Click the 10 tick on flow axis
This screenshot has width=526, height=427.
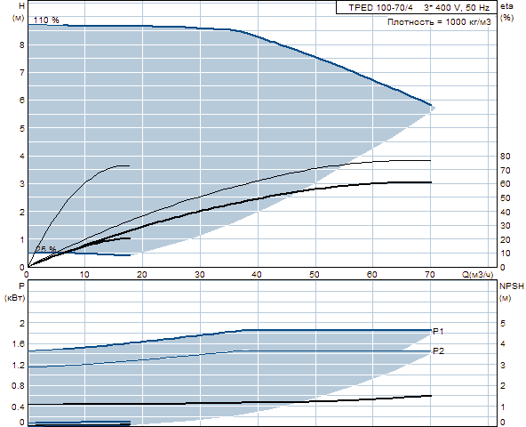(x=84, y=275)
